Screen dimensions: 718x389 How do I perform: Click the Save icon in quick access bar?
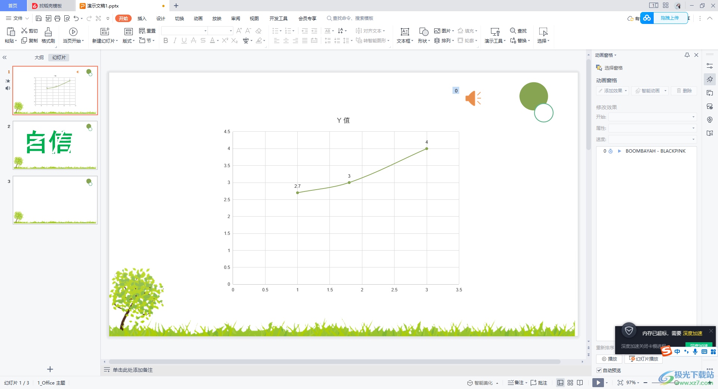click(x=39, y=18)
